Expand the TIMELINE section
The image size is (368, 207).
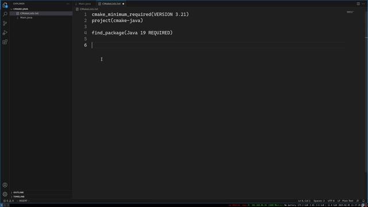point(19,197)
